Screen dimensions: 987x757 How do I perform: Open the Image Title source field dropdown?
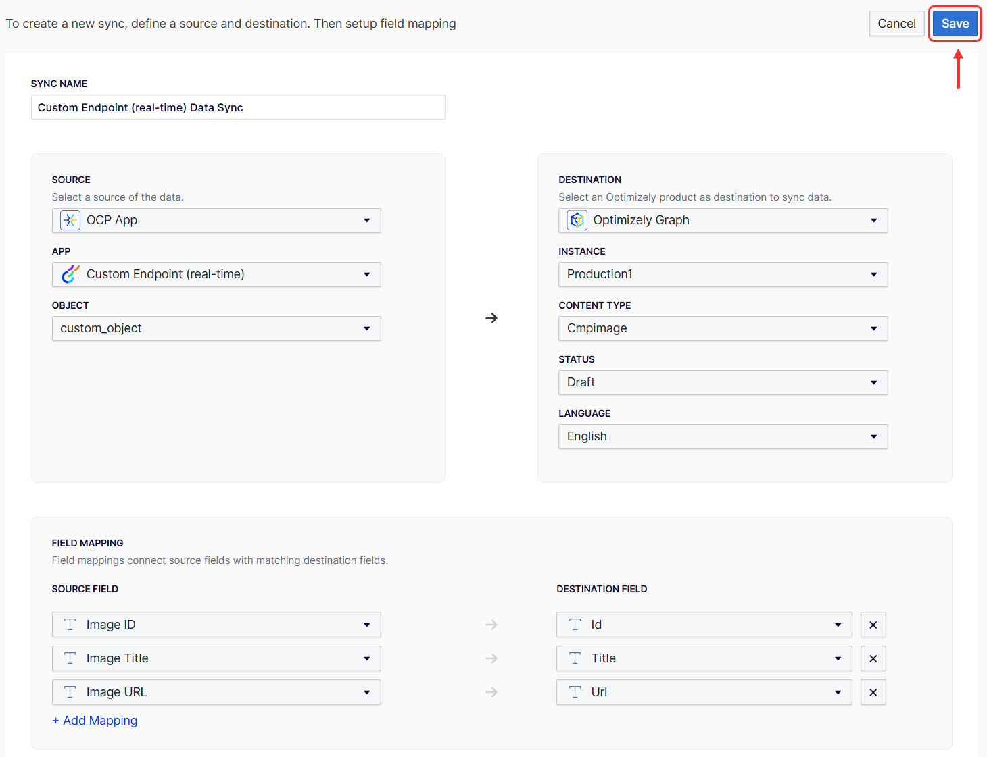(x=216, y=658)
